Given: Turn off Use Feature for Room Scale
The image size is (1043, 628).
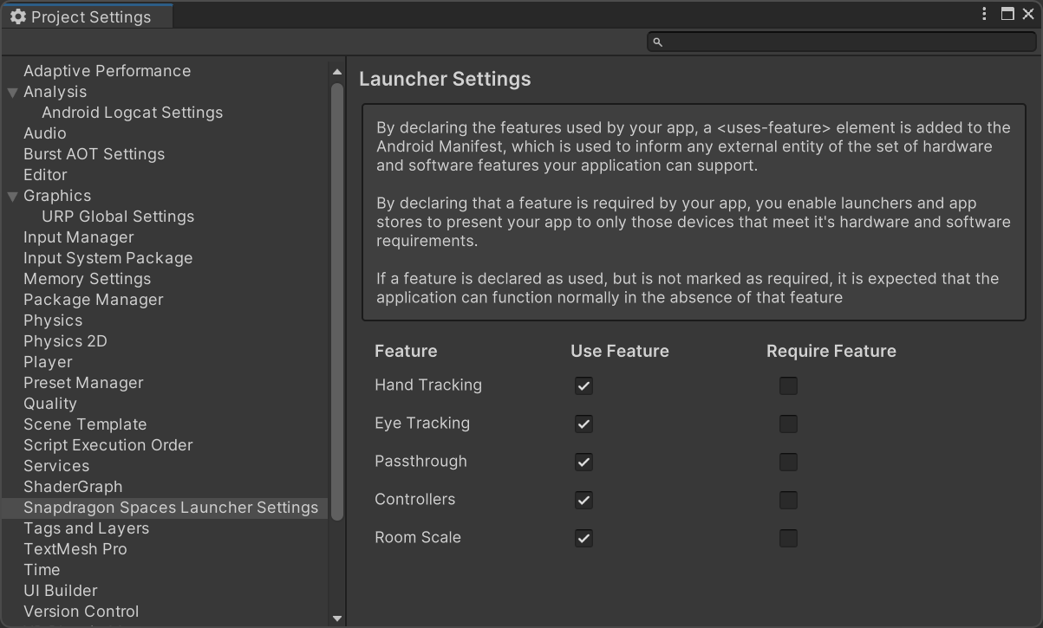Looking at the screenshot, I should tap(583, 538).
